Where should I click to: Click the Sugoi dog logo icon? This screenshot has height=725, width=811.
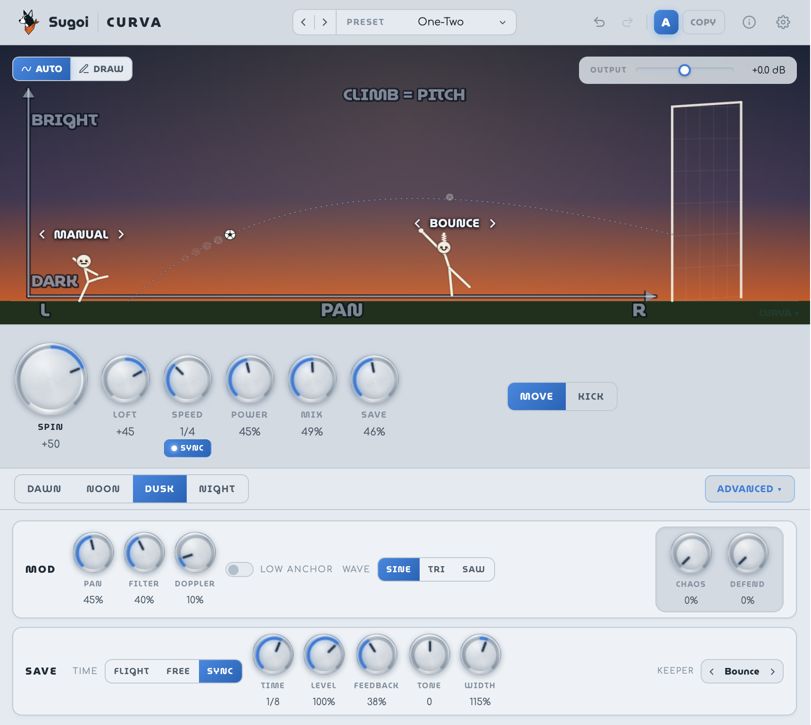(x=28, y=22)
